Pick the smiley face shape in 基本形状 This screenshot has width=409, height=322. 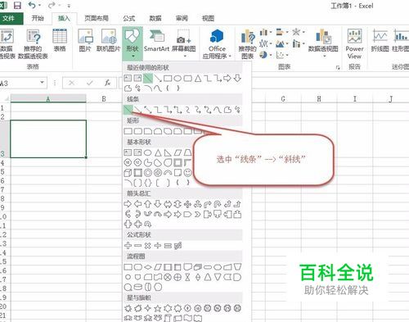[187, 173]
